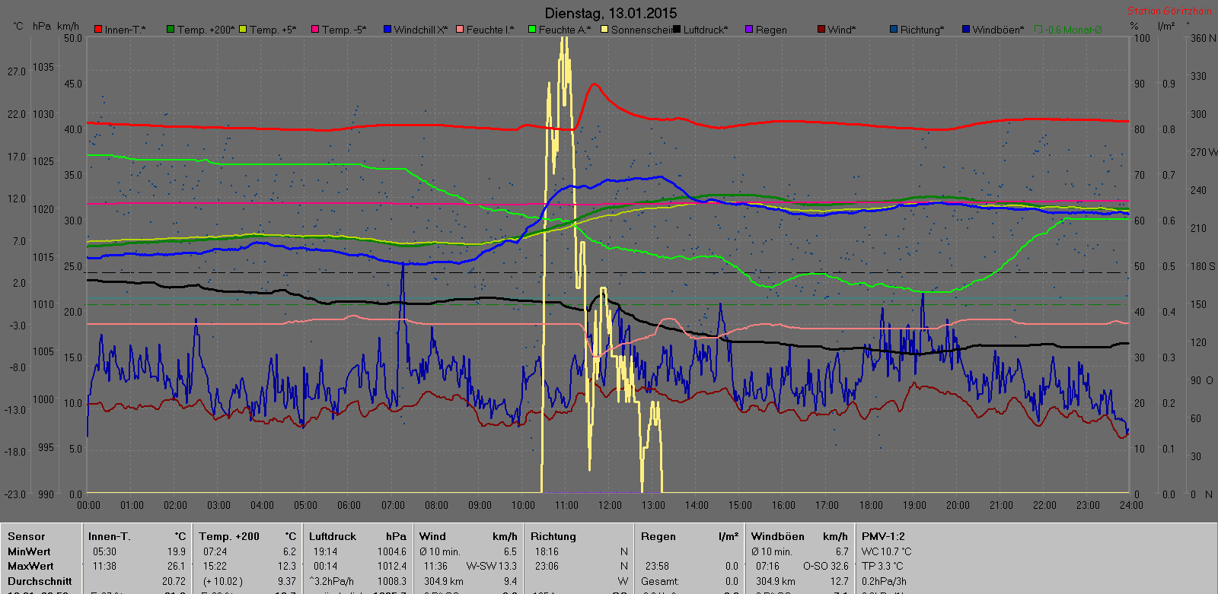Click the Gesamt: label in Regen column

point(660,581)
